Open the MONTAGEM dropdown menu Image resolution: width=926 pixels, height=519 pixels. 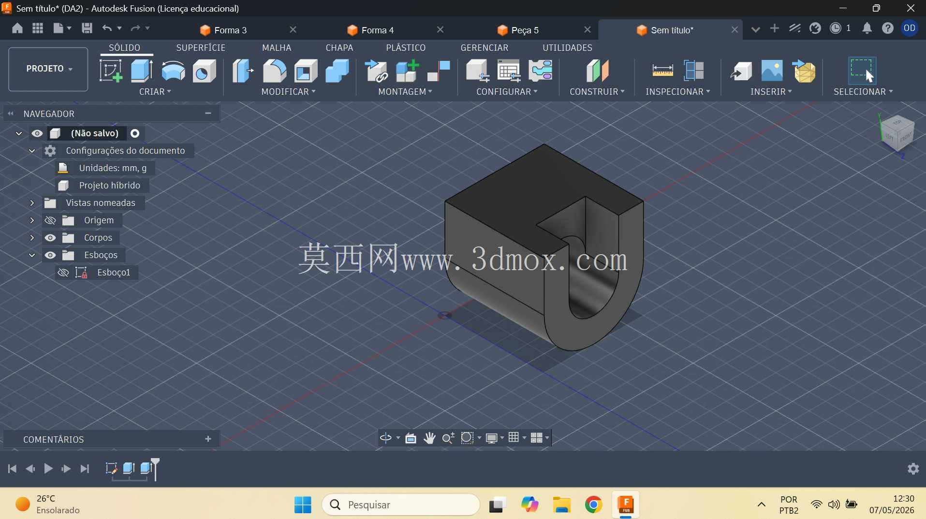click(405, 92)
